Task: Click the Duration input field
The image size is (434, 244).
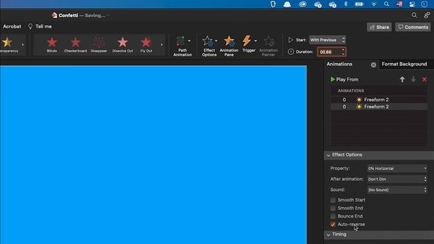Action: point(329,52)
